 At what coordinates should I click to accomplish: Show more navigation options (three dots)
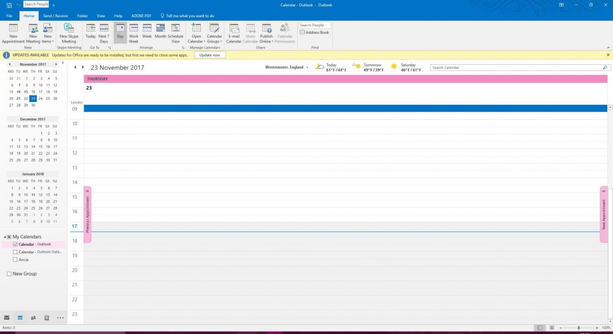(60, 317)
